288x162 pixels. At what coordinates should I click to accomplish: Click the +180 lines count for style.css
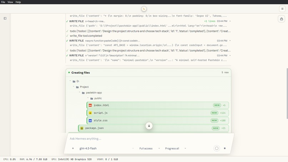[223, 121]
